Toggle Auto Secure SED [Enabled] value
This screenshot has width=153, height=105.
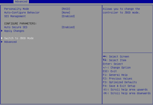click(68, 27)
